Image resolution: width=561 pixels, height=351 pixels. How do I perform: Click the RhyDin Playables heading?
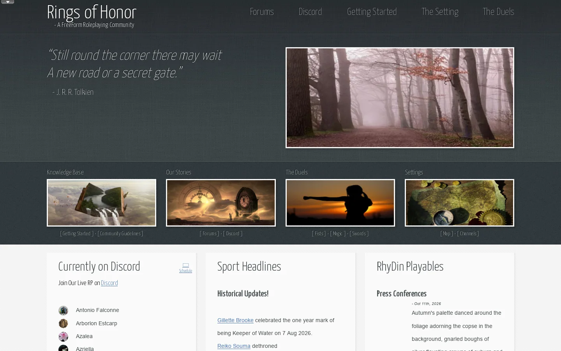coord(410,267)
